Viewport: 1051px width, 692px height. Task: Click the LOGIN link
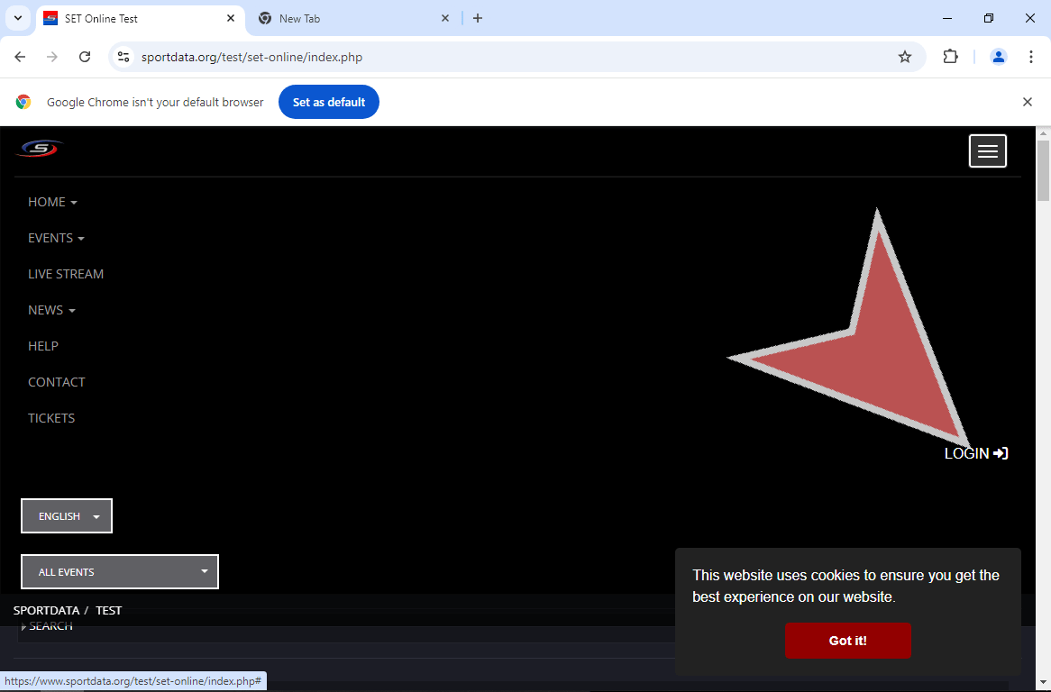[975, 453]
